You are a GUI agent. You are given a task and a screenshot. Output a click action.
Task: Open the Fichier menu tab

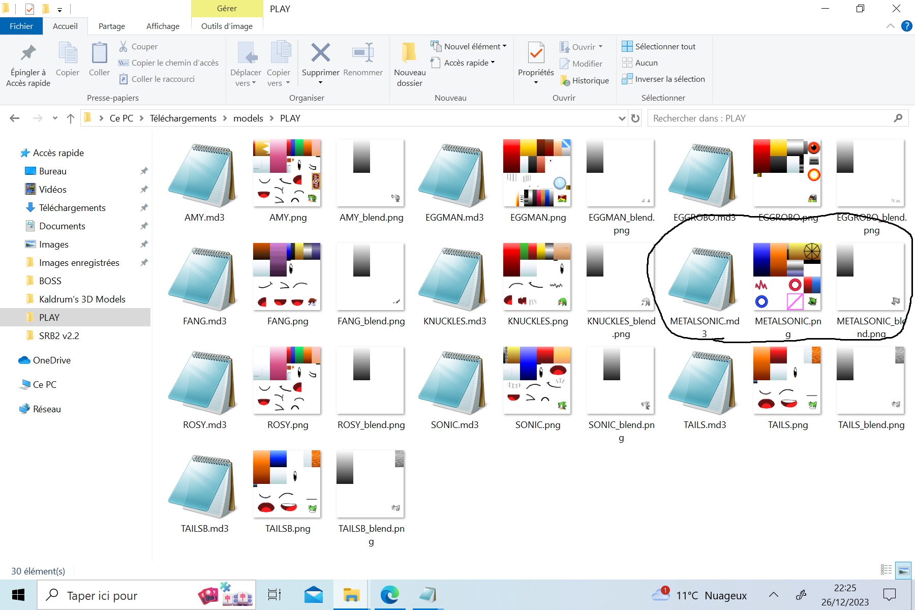[21, 26]
